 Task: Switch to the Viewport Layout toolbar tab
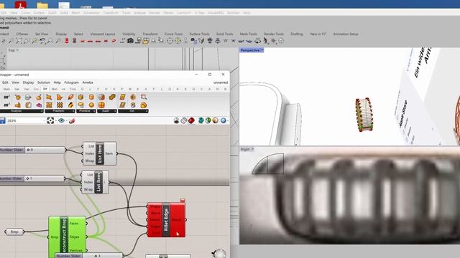point(103,34)
